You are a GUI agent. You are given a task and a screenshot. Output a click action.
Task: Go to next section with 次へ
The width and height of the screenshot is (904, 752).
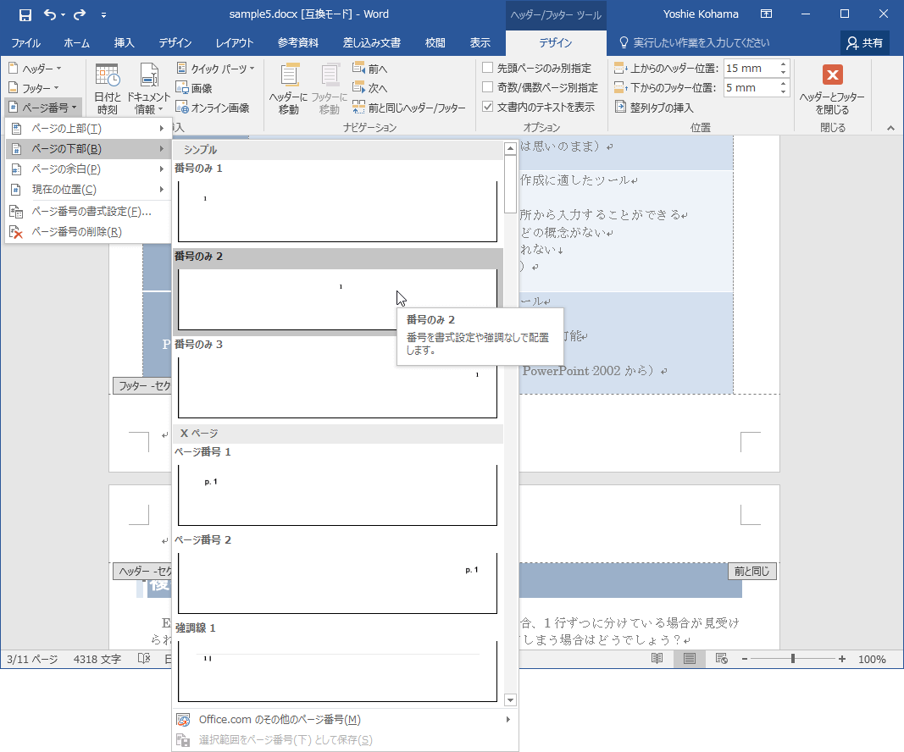pyautogui.click(x=369, y=88)
